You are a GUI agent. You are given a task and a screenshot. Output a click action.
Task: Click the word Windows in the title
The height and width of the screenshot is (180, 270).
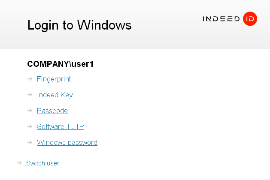tap(104, 25)
